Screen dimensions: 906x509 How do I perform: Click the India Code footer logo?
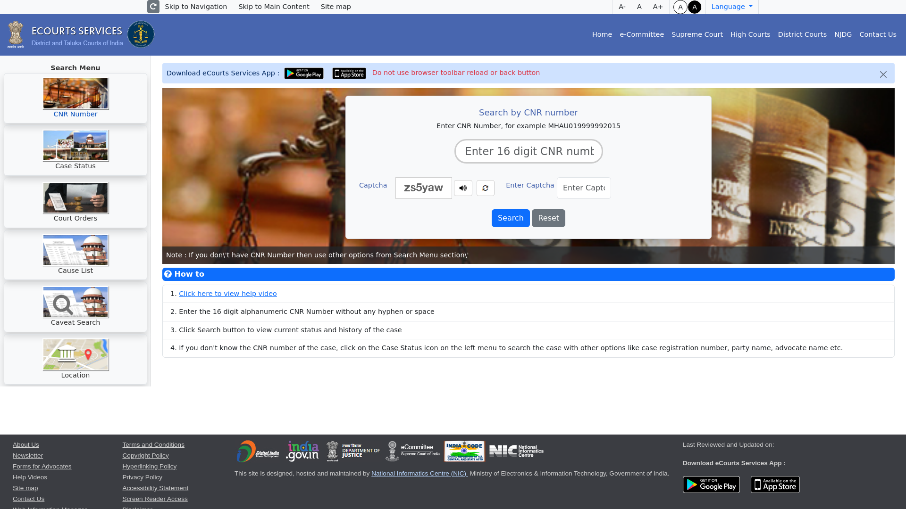click(464, 451)
